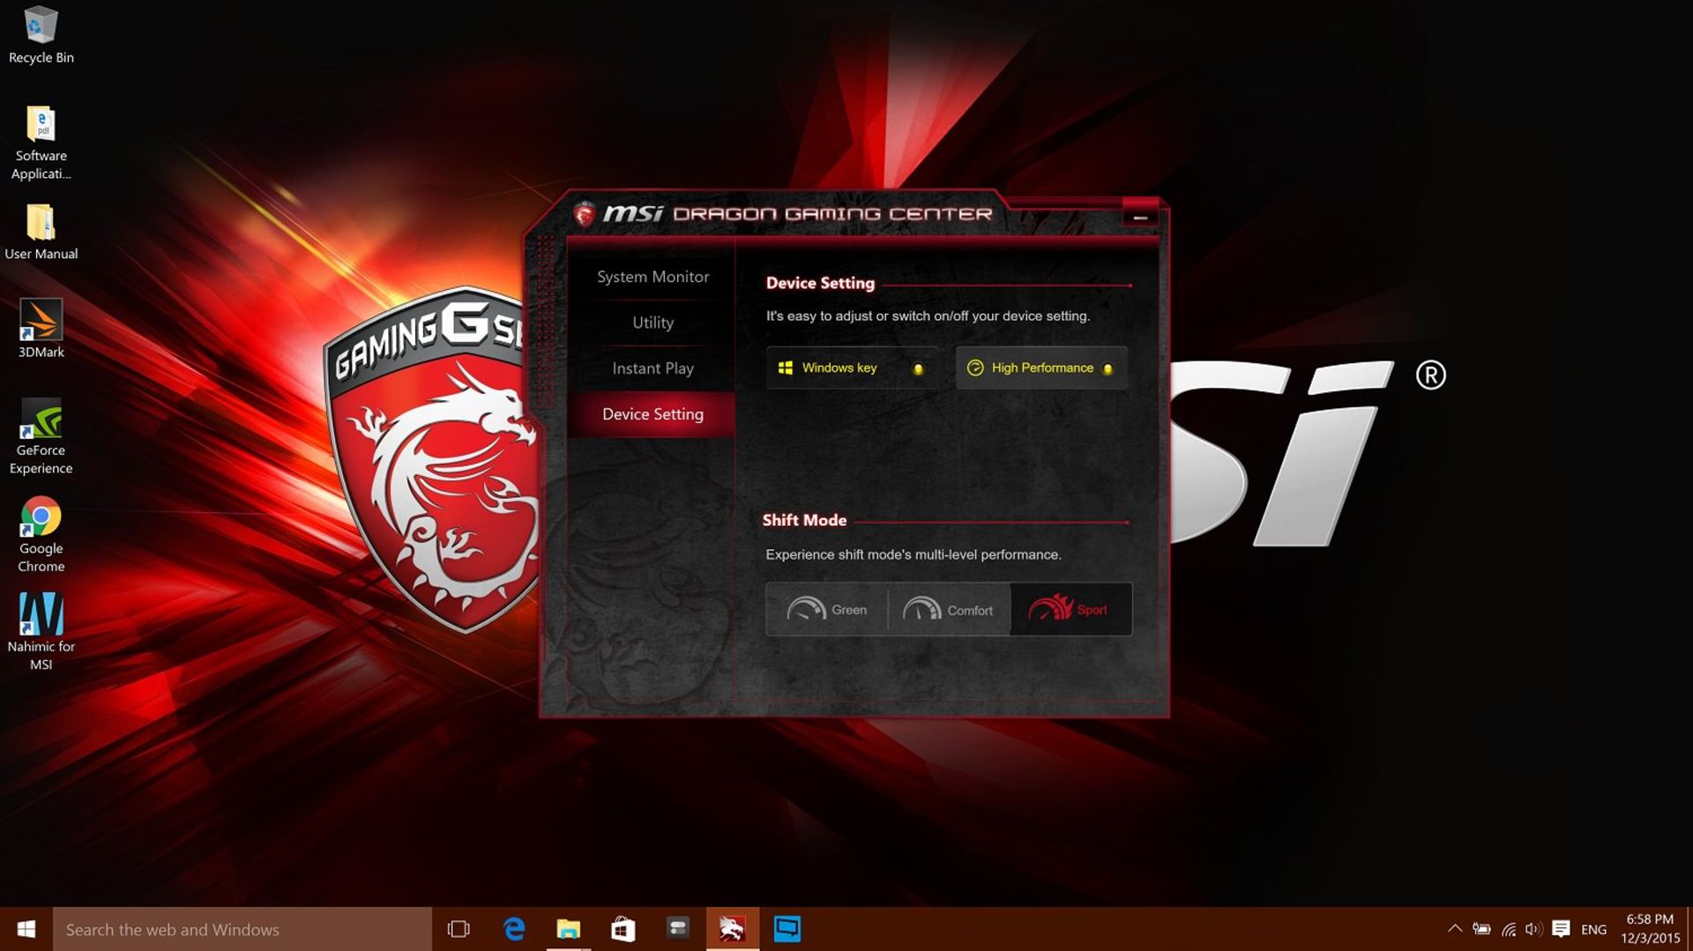The height and width of the screenshot is (951, 1693).
Task: Click text 'Experience shift mode's multi-level performance.'
Action: click(x=914, y=554)
